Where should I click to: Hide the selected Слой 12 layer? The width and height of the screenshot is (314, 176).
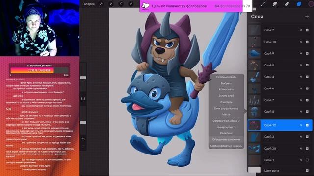point(307,125)
